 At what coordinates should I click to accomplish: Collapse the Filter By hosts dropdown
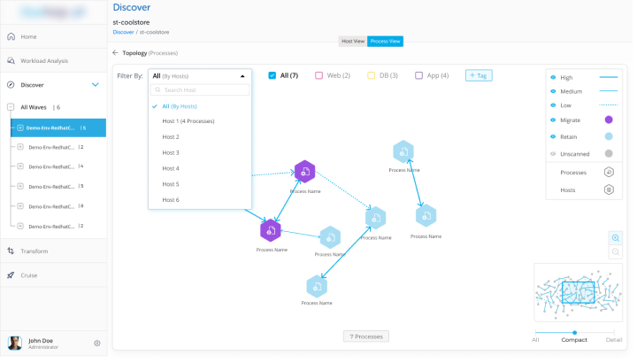tap(242, 76)
